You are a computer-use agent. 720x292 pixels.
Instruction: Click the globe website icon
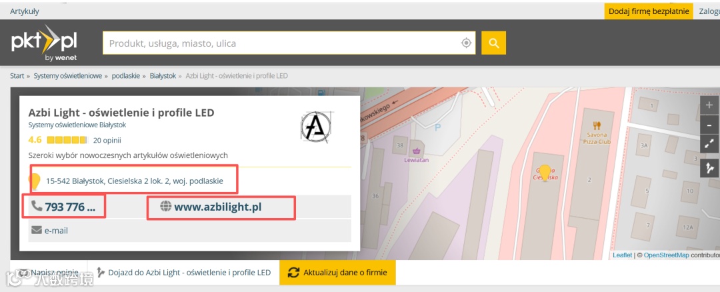point(166,206)
